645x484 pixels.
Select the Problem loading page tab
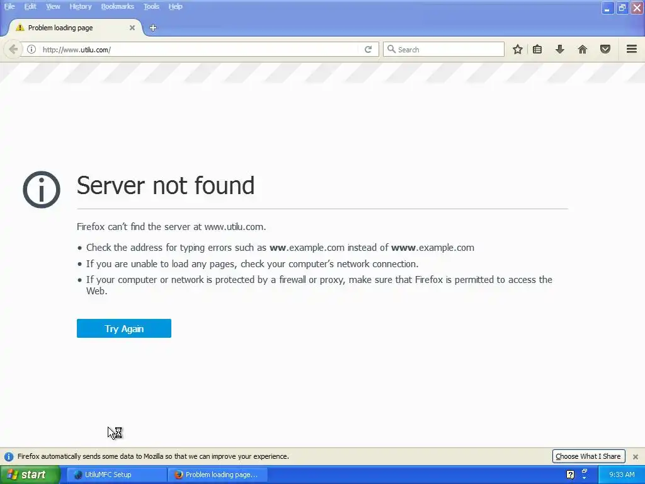click(75, 28)
